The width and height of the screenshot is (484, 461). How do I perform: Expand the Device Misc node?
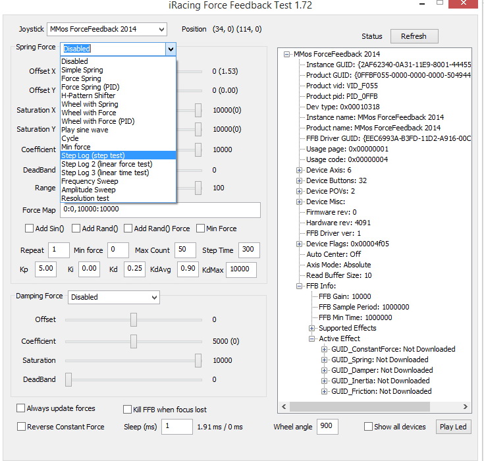click(299, 202)
